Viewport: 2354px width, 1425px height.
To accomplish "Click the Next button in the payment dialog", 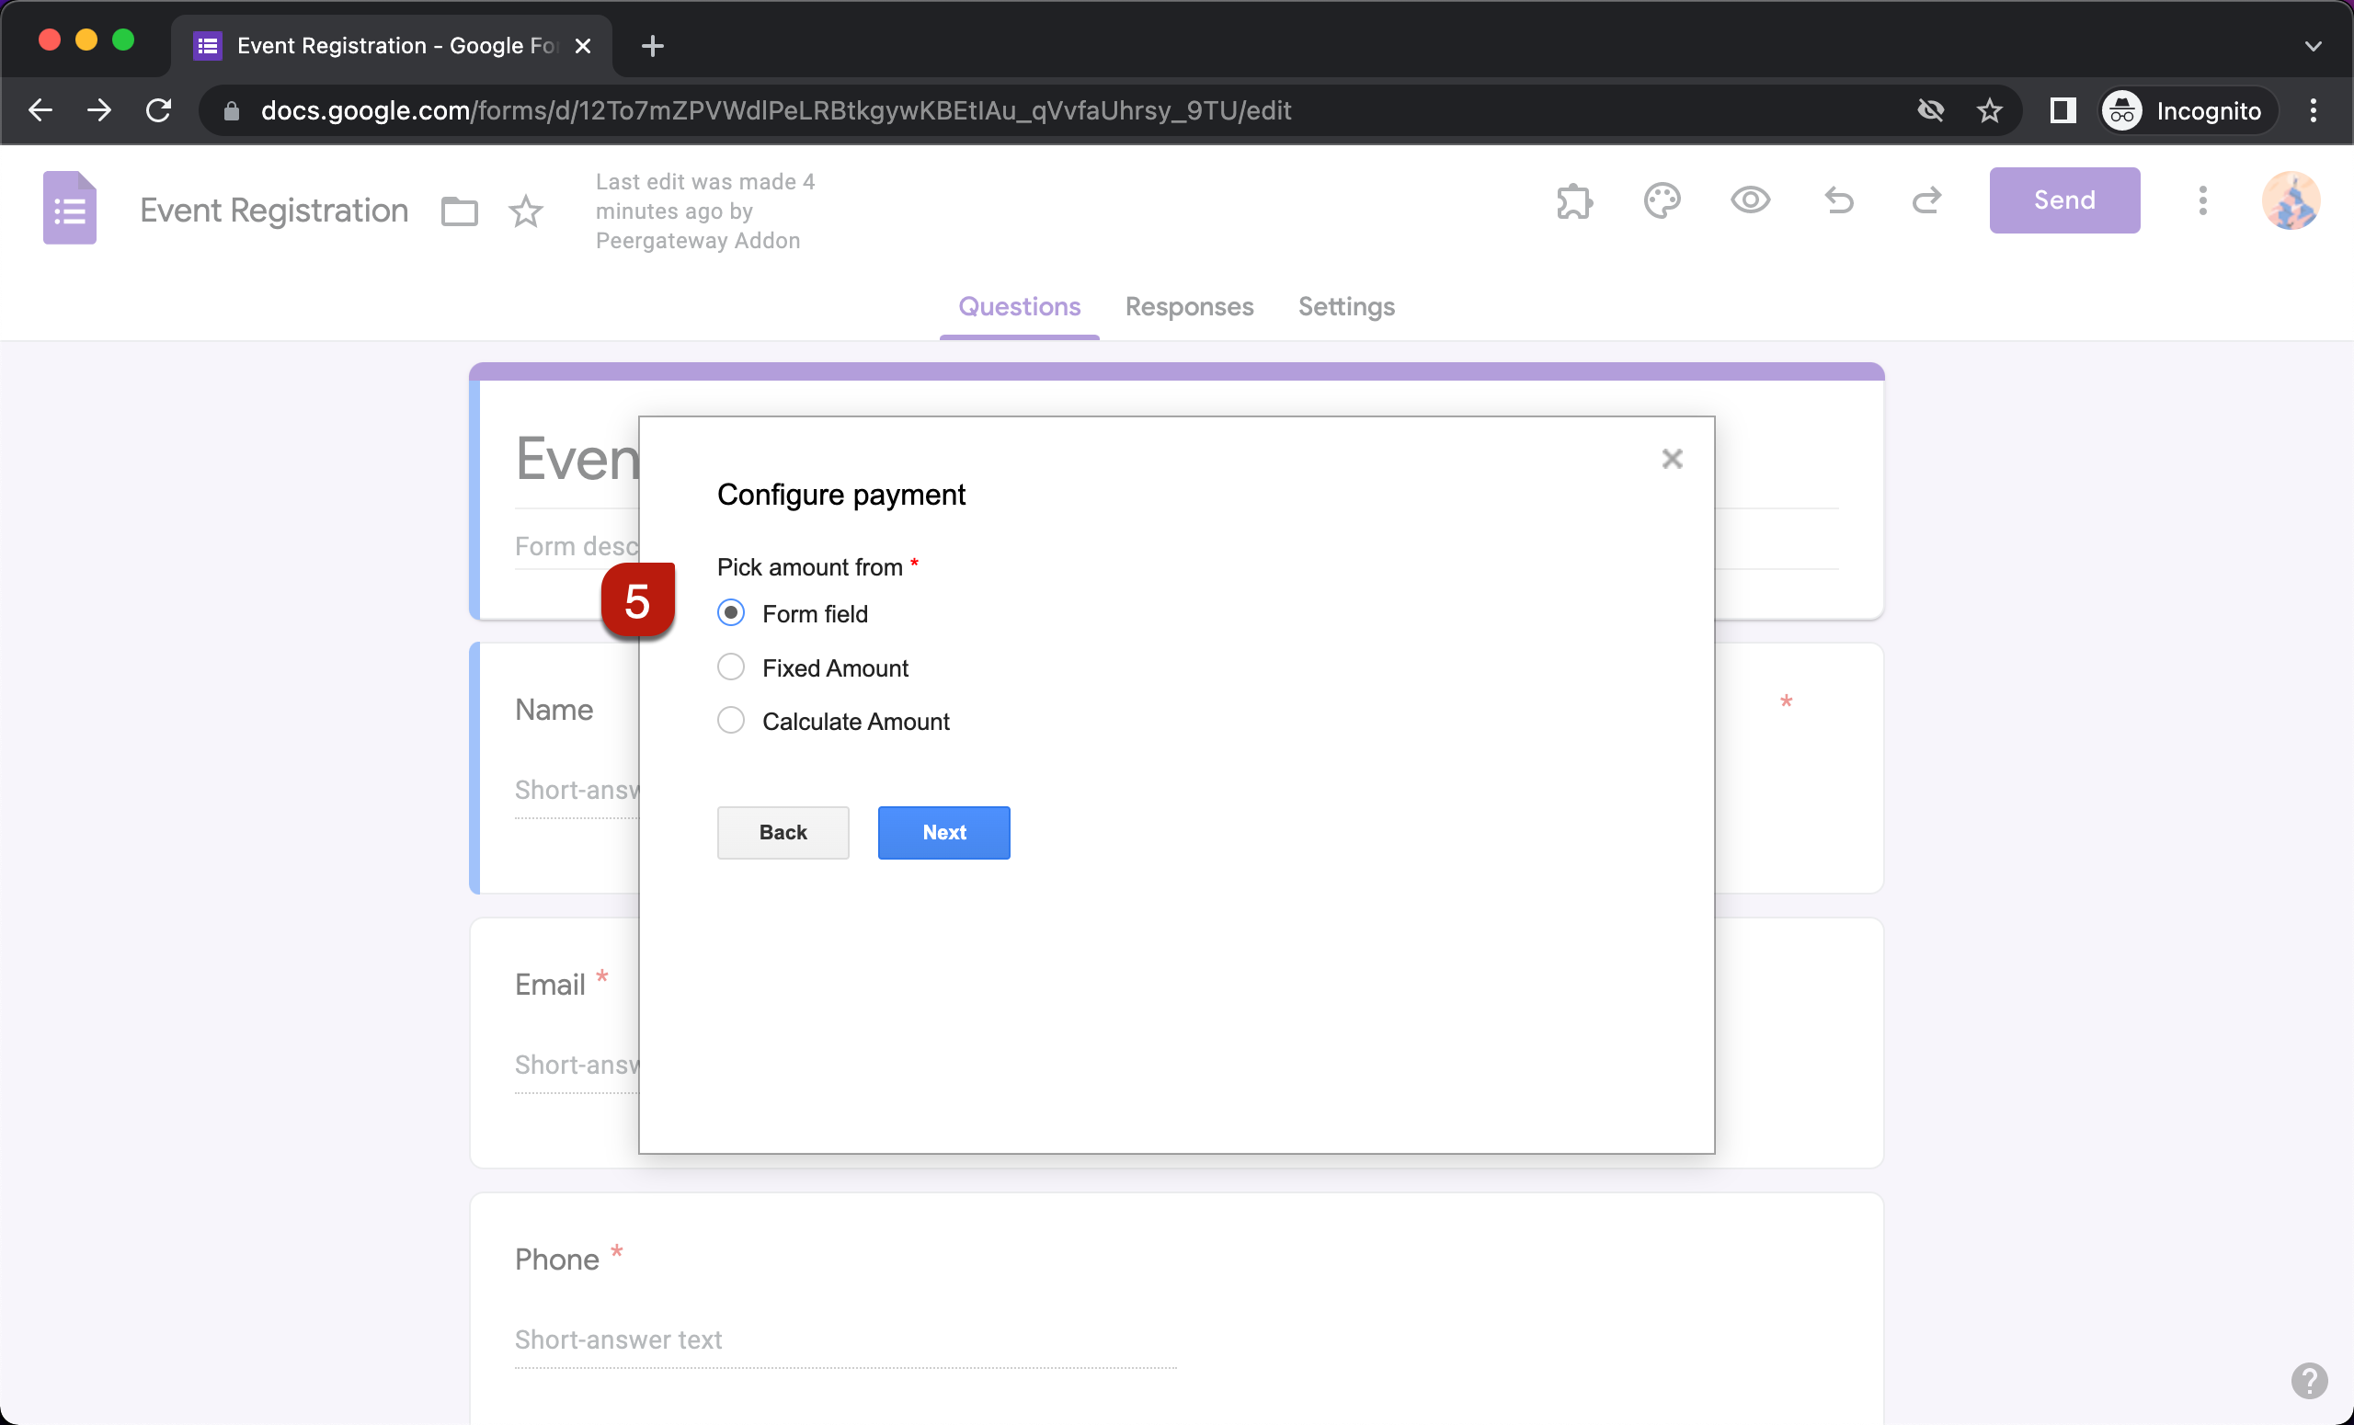I will coord(943,832).
